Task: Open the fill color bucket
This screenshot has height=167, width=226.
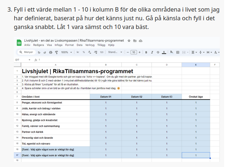Action: (171, 52)
